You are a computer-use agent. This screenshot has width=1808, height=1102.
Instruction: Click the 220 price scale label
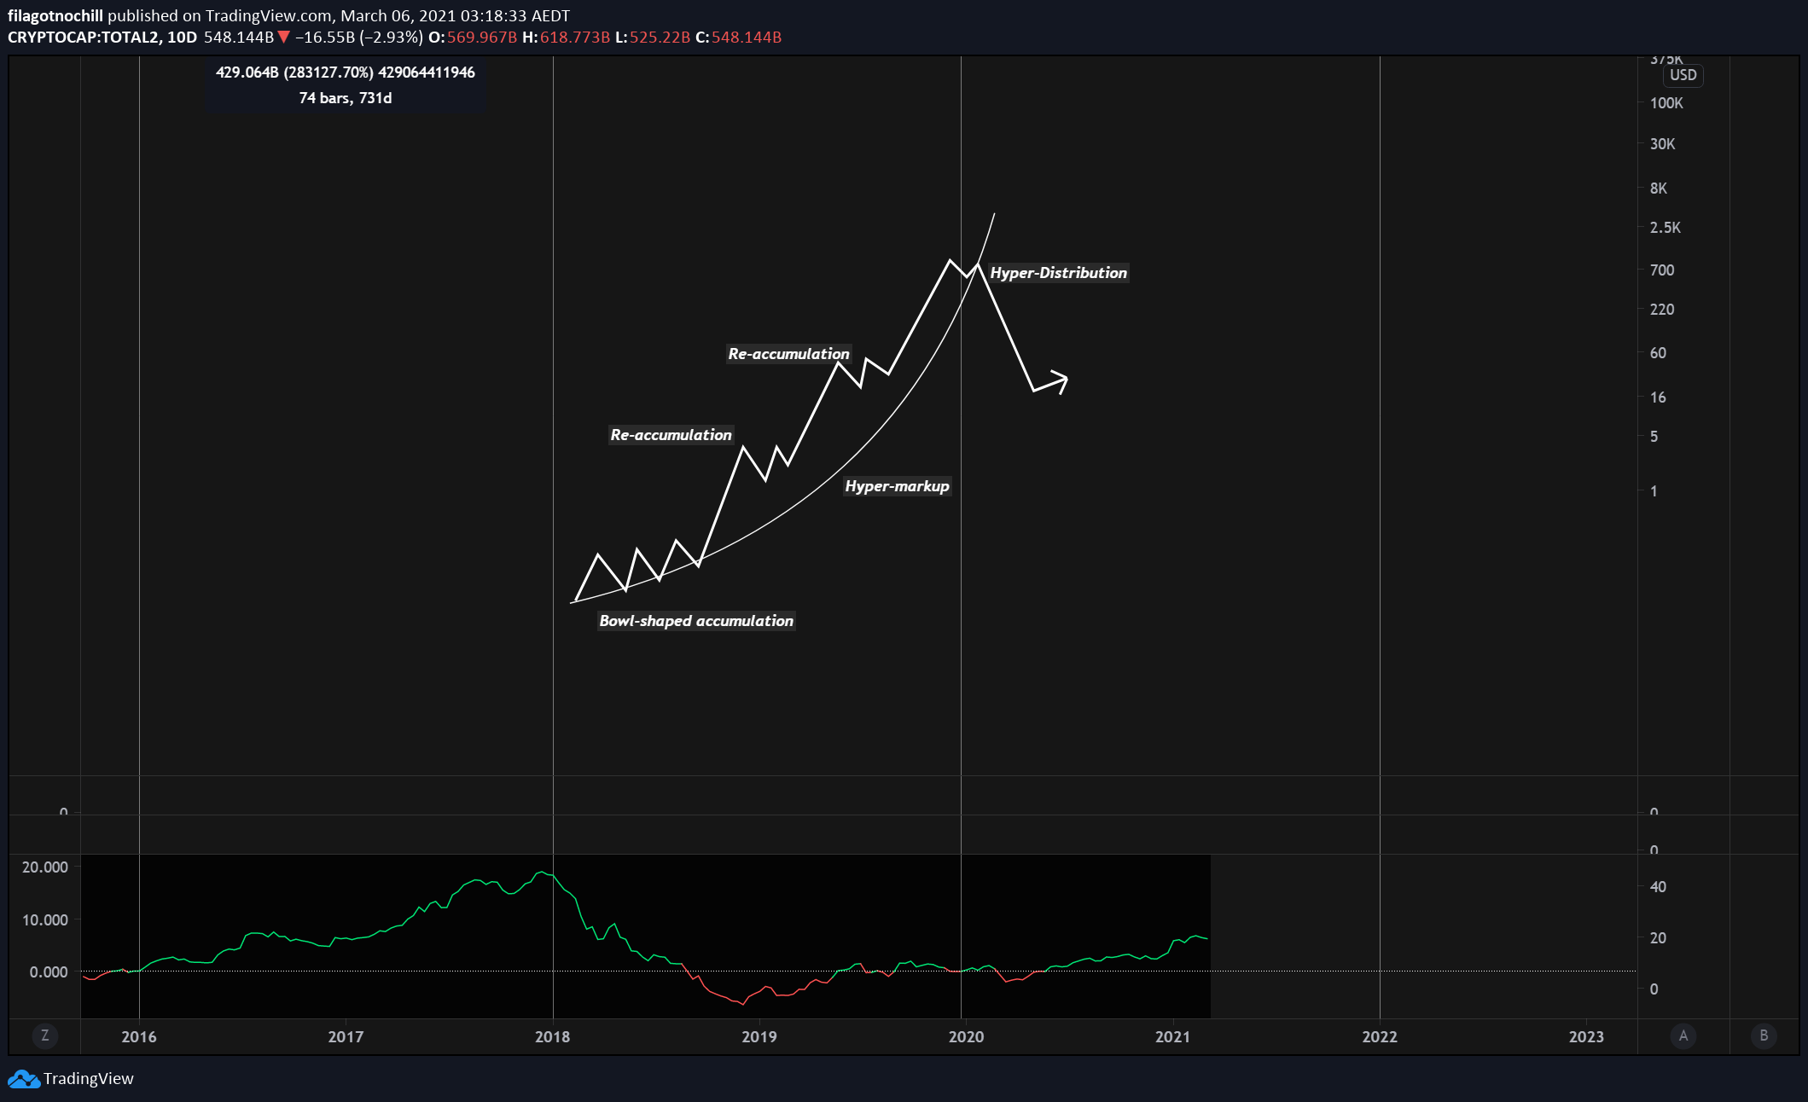(x=1662, y=310)
